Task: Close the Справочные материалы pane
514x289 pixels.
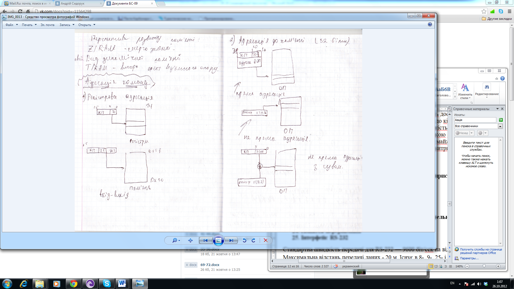Action: [502, 109]
